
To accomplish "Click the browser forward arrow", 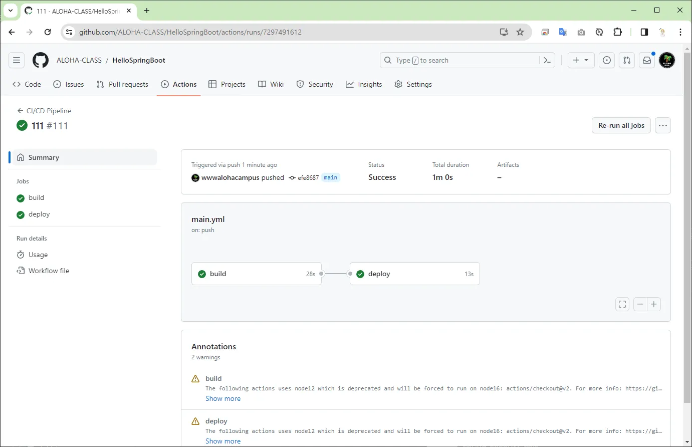I will tap(30, 32).
